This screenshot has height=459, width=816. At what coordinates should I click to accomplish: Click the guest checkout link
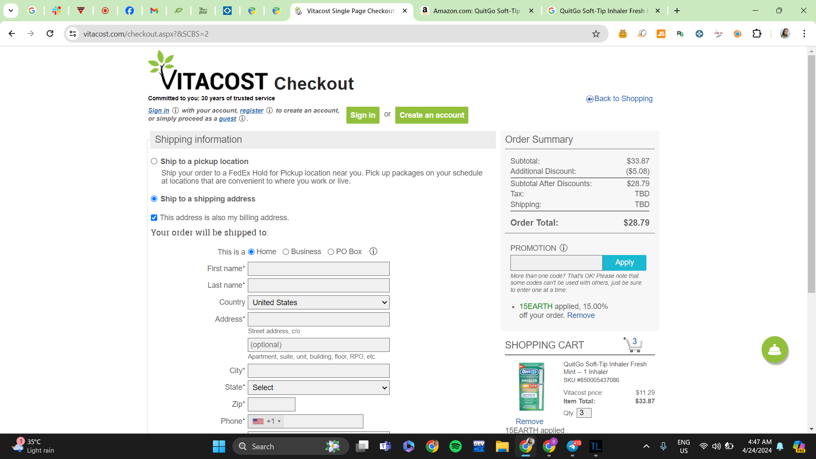point(227,119)
